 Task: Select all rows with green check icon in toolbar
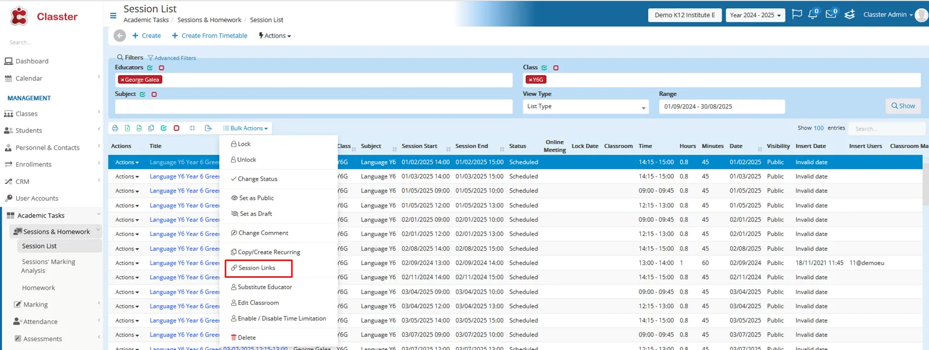(163, 128)
